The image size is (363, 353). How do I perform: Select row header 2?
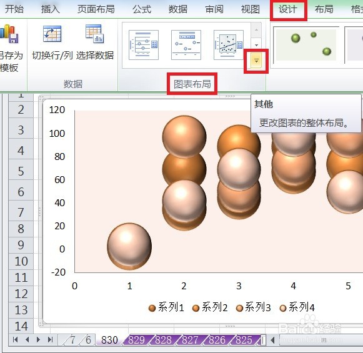point(21,110)
